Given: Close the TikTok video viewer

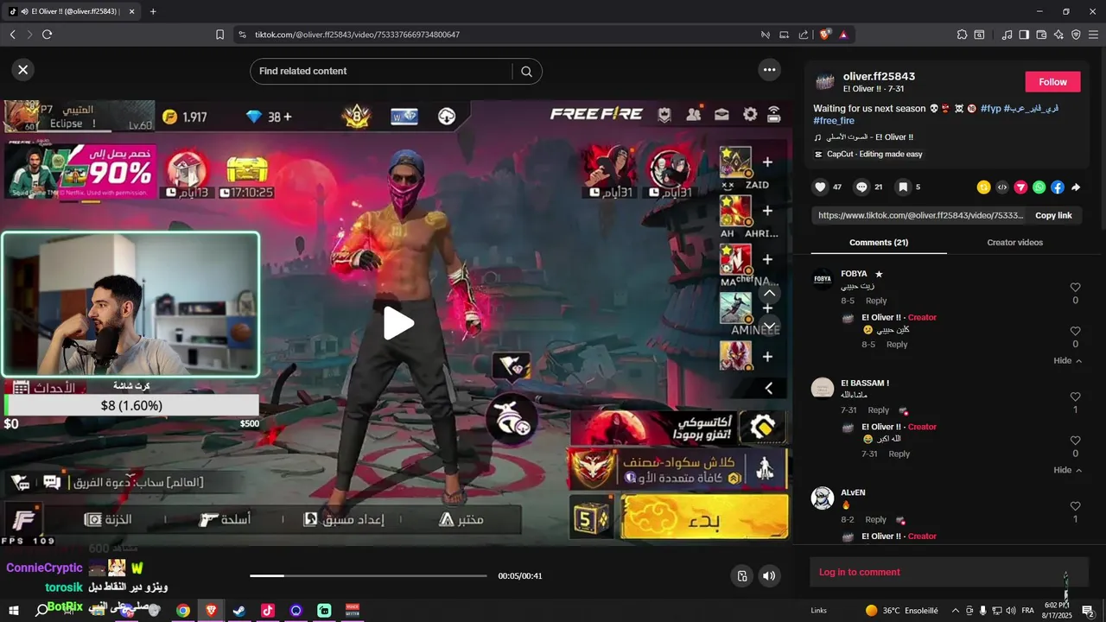Looking at the screenshot, I should tap(23, 70).
